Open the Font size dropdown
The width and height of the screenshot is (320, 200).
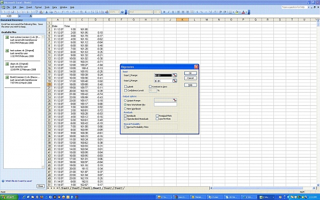(x=160, y=12)
